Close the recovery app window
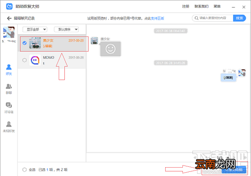Image resolution: width=251 pixels, height=176 pixels. click(243, 7)
